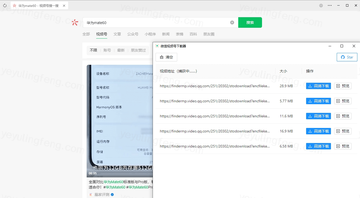Open the 公众号 tab
Image resolution: width=360 pixels, height=198 pixels.
tap(133, 34)
